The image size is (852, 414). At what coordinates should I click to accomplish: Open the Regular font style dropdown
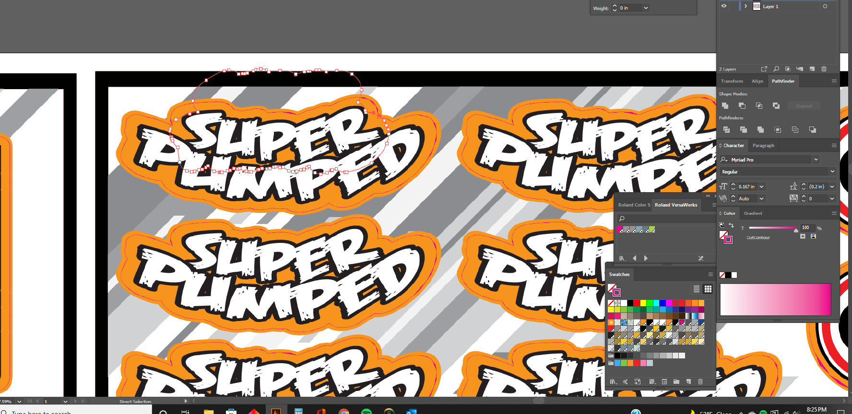coord(832,172)
